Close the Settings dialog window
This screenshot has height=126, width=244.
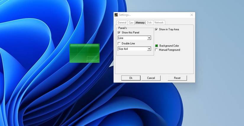192,15
